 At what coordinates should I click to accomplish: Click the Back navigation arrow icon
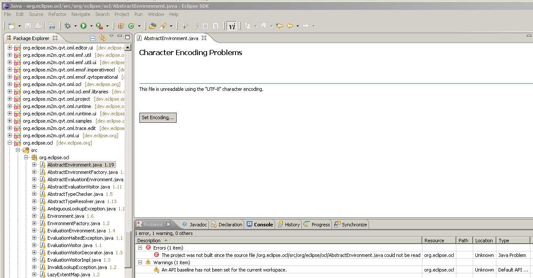click(290, 26)
